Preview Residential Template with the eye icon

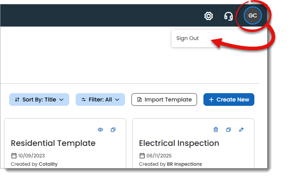point(100,130)
